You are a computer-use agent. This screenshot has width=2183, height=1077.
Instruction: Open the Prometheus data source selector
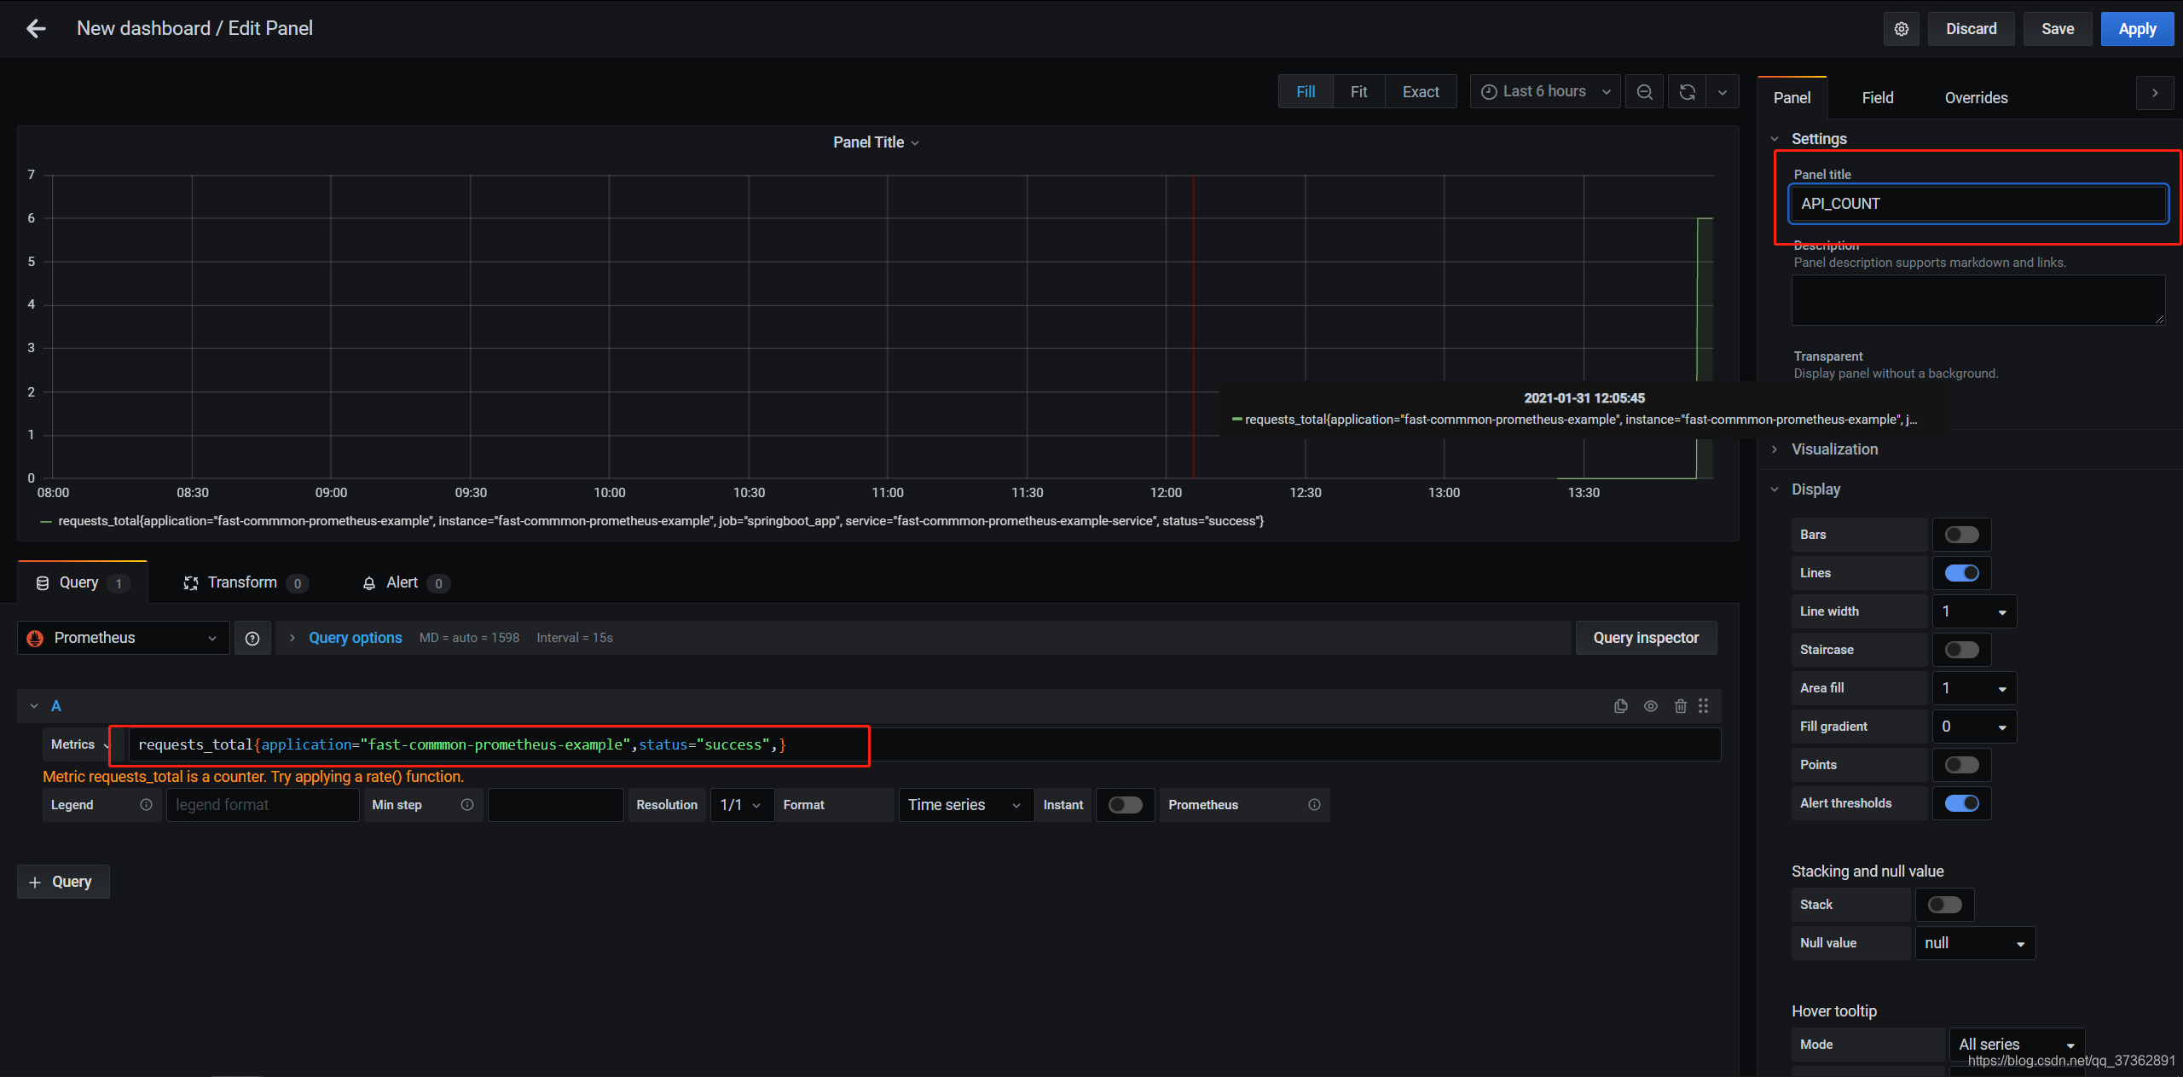click(x=123, y=638)
